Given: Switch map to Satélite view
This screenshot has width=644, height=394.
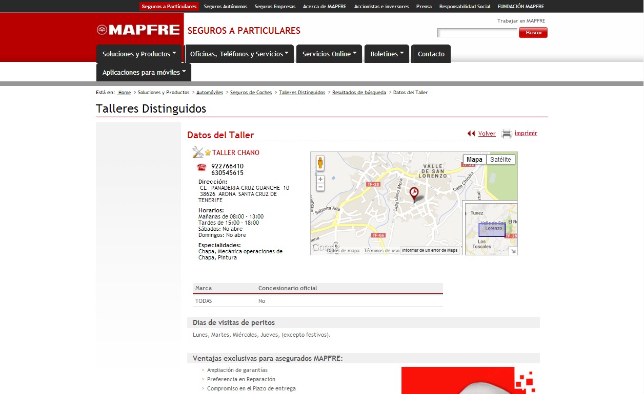Looking at the screenshot, I should [500, 160].
